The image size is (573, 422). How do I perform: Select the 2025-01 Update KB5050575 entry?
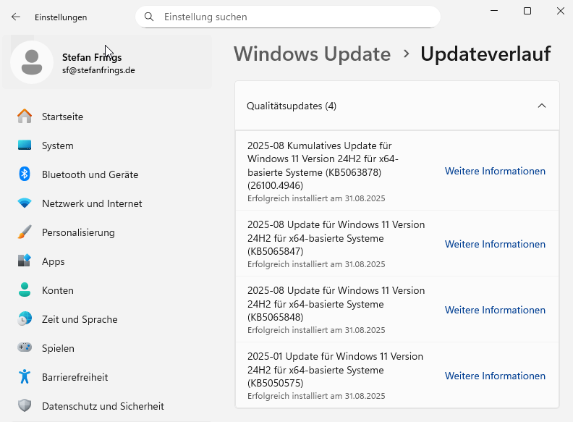[335, 369]
